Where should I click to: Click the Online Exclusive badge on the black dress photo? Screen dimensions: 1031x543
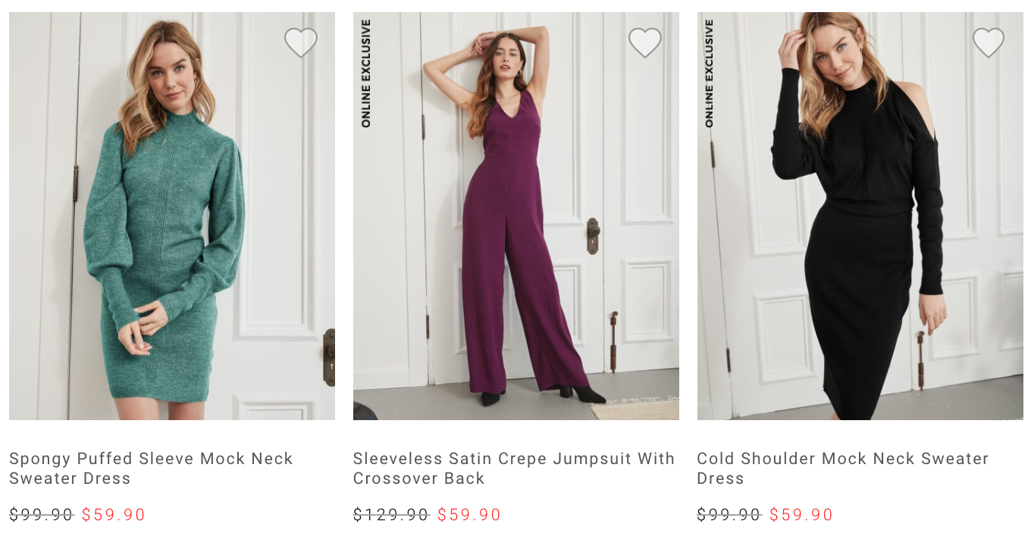click(710, 74)
